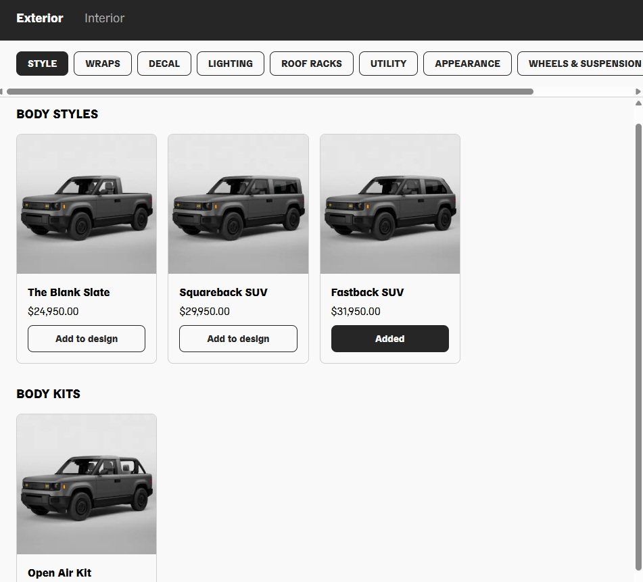
Task: Open the WRAPS category
Action: pyautogui.click(x=103, y=64)
